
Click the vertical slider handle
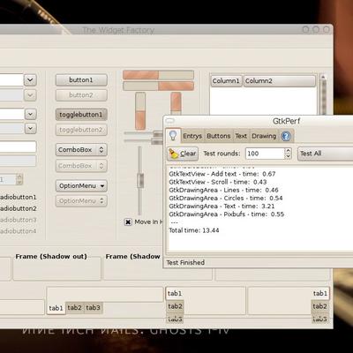tap(140, 180)
